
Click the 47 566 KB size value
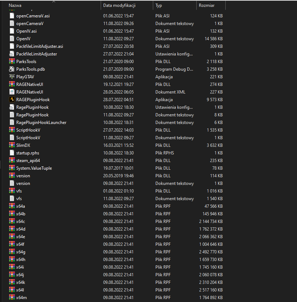[214, 206]
